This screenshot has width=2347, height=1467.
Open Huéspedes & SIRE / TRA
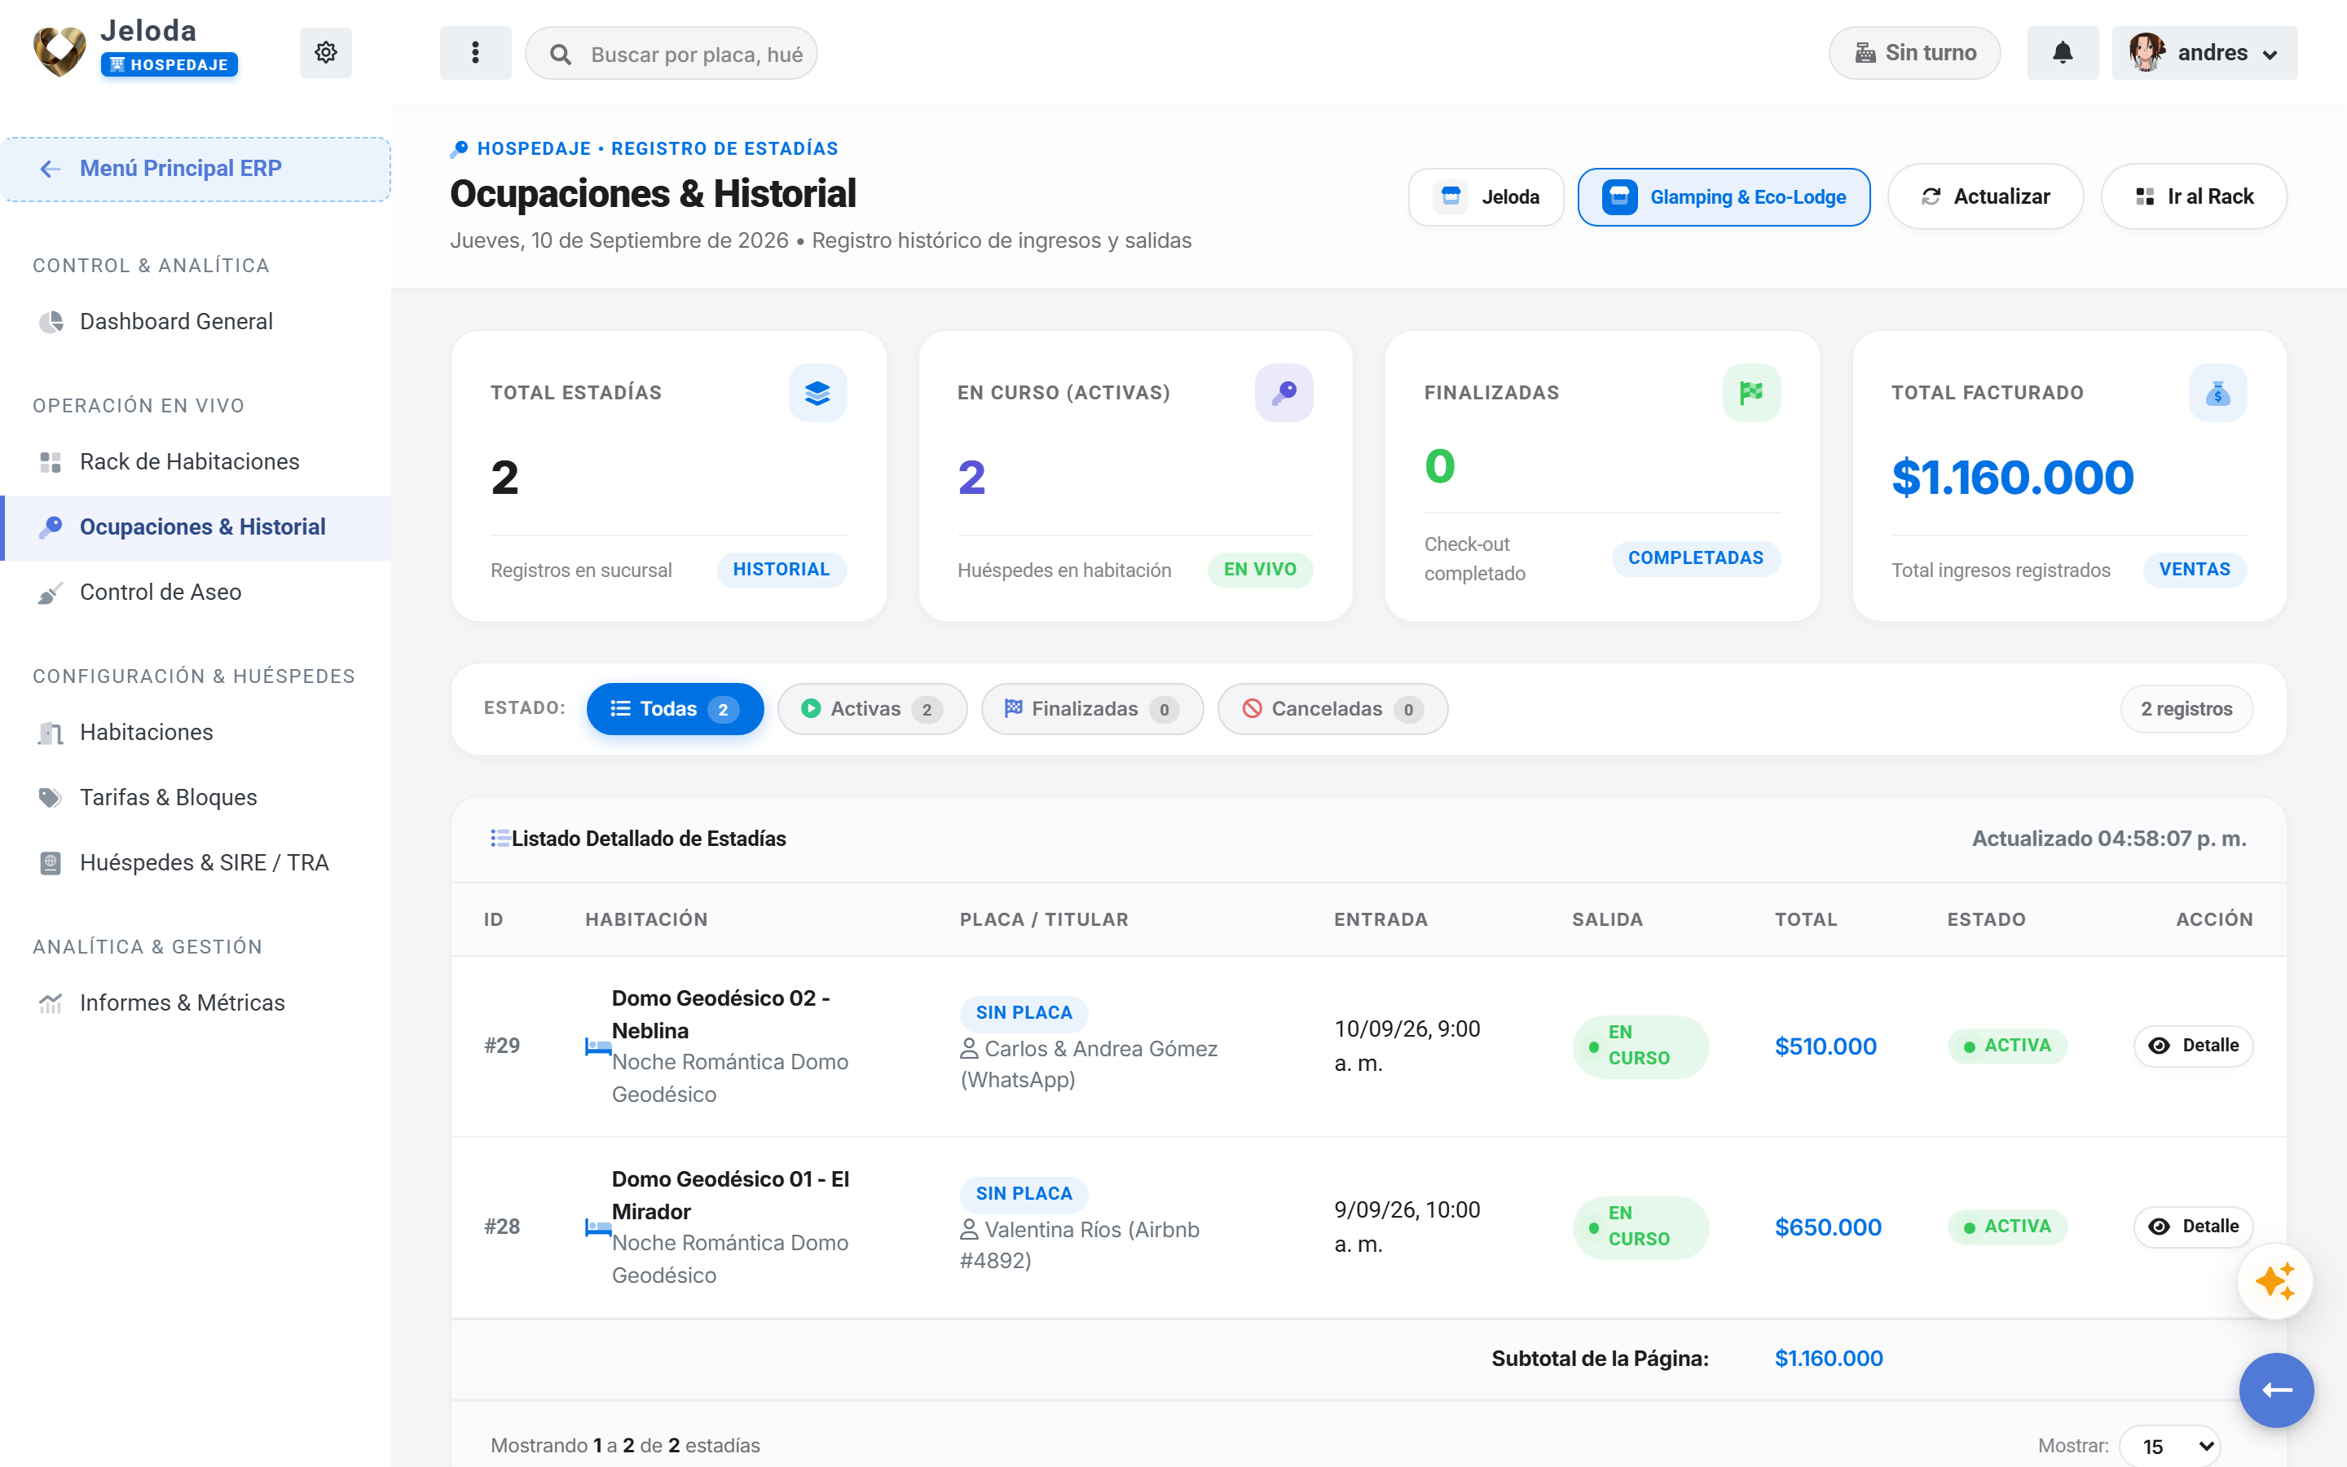(x=196, y=862)
